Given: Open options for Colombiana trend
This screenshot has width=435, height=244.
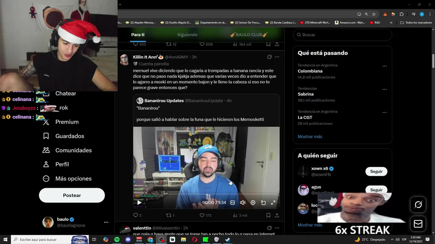Looking at the screenshot, I should 385,66.
